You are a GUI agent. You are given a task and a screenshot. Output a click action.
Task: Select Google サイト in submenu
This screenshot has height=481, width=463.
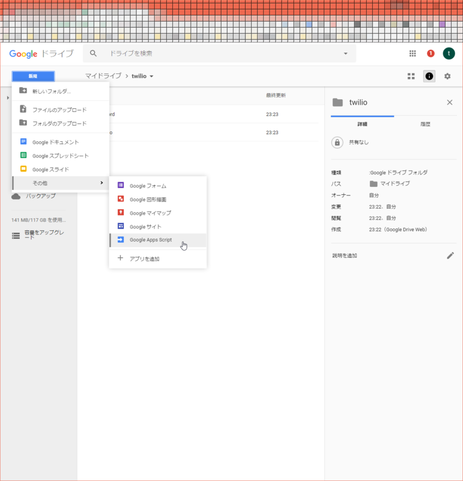158,227
